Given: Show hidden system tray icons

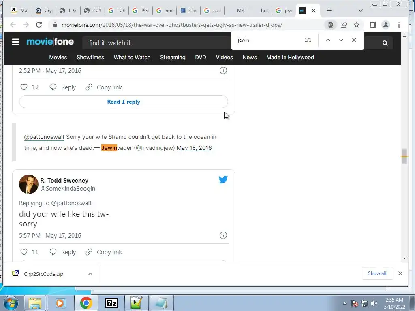Looking at the screenshot, I should point(344,303).
